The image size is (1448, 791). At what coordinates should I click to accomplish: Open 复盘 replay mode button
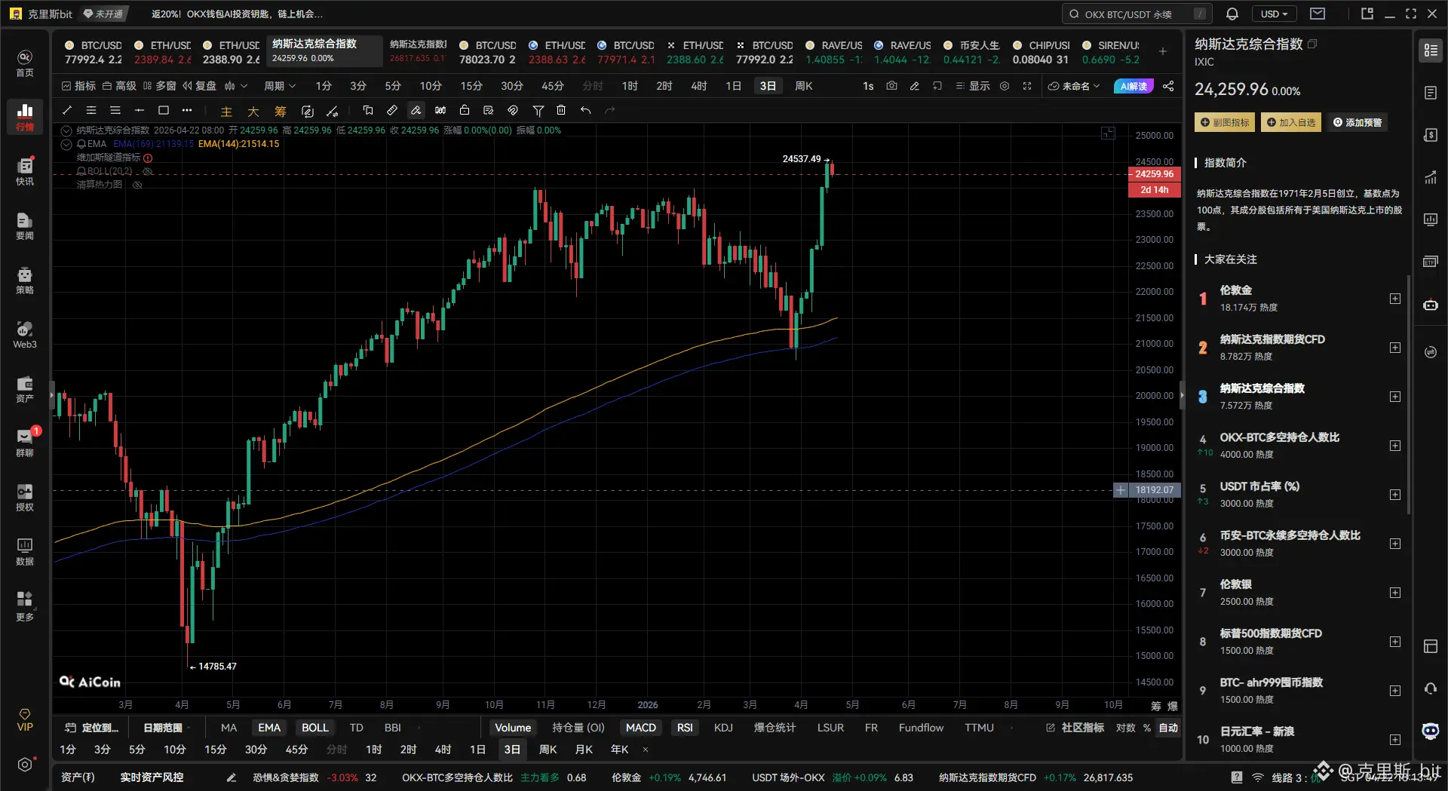(x=199, y=86)
